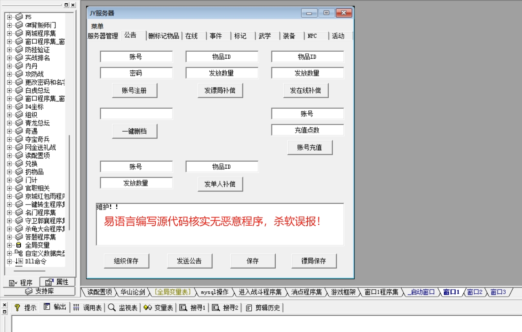The width and height of the screenshot is (522, 332).
Task: Click the 自定义数据类型 icon in the tree
Action: pos(20,253)
